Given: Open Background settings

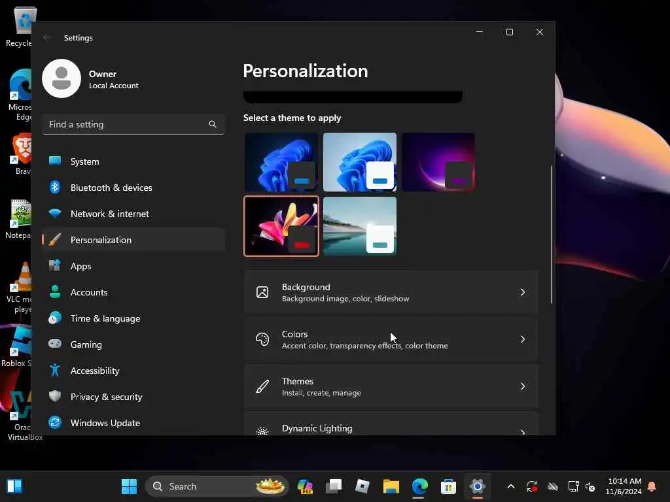Looking at the screenshot, I should click(391, 292).
